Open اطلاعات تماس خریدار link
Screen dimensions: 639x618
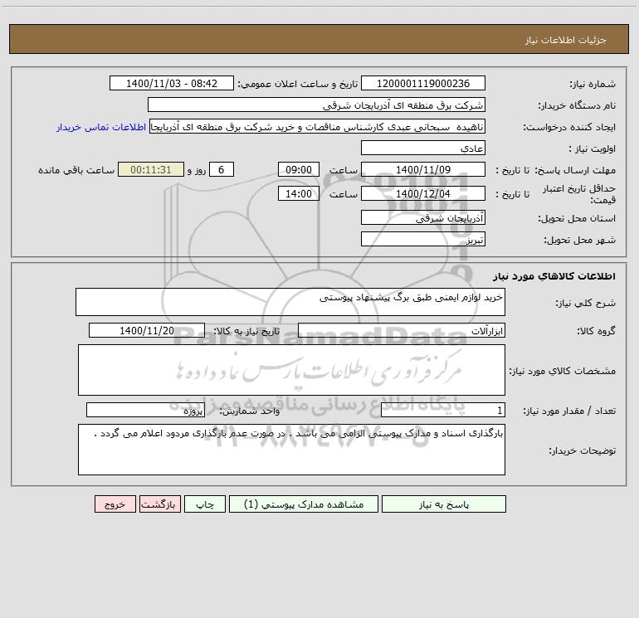pos(101,127)
